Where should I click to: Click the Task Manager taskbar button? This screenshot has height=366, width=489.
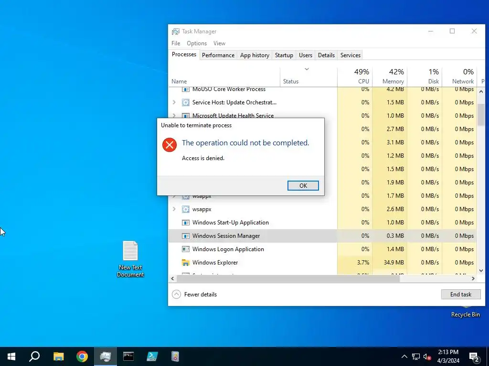106,356
